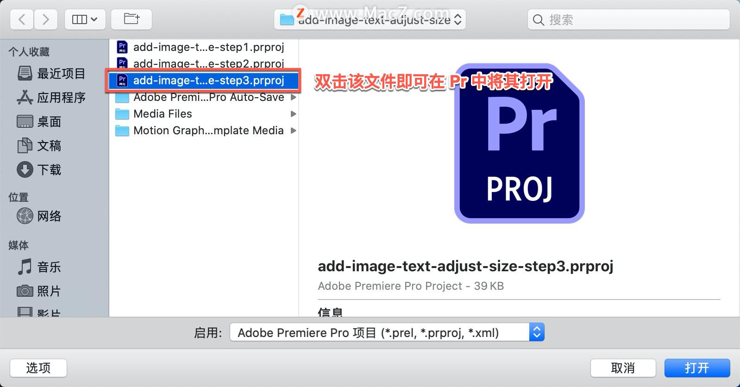
Task: Click the network globe icon beside 网络
Action: 25,216
